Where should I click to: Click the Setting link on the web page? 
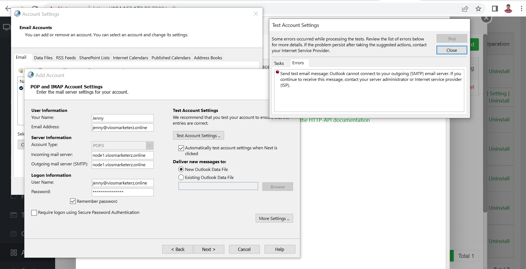tap(498, 94)
